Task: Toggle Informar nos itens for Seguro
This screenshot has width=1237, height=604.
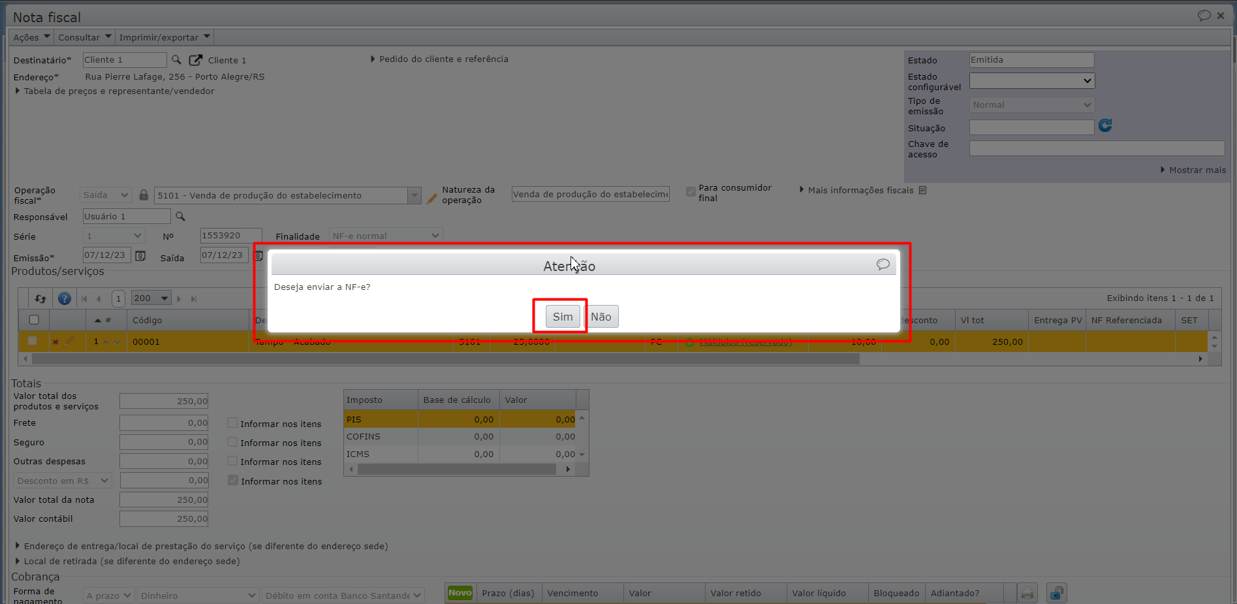Action: coord(232,442)
